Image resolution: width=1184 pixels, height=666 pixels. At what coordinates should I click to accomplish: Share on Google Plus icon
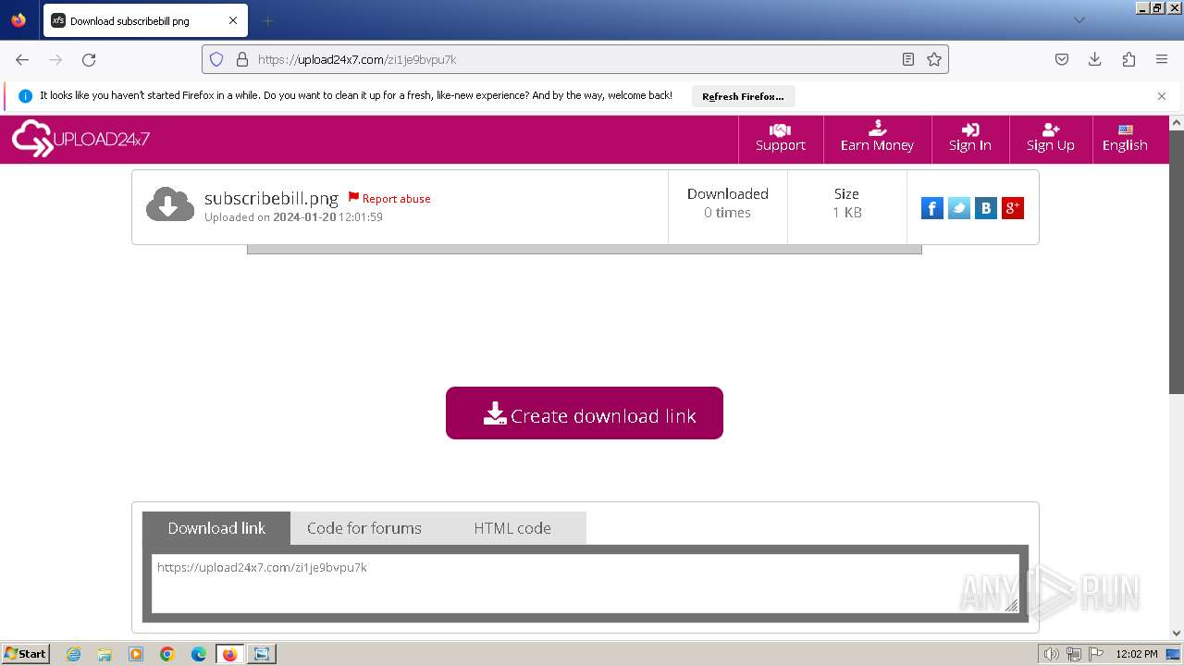click(1013, 208)
